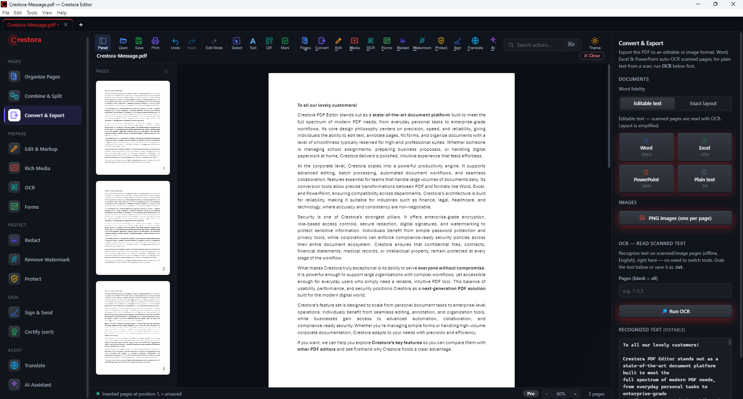The image size is (743, 399).
Task: Open the Help menu
Action: coord(62,13)
